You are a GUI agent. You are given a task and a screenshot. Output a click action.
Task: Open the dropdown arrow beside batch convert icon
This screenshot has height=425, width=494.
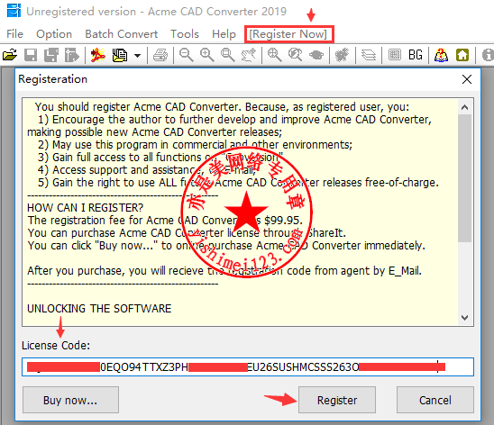(x=137, y=56)
